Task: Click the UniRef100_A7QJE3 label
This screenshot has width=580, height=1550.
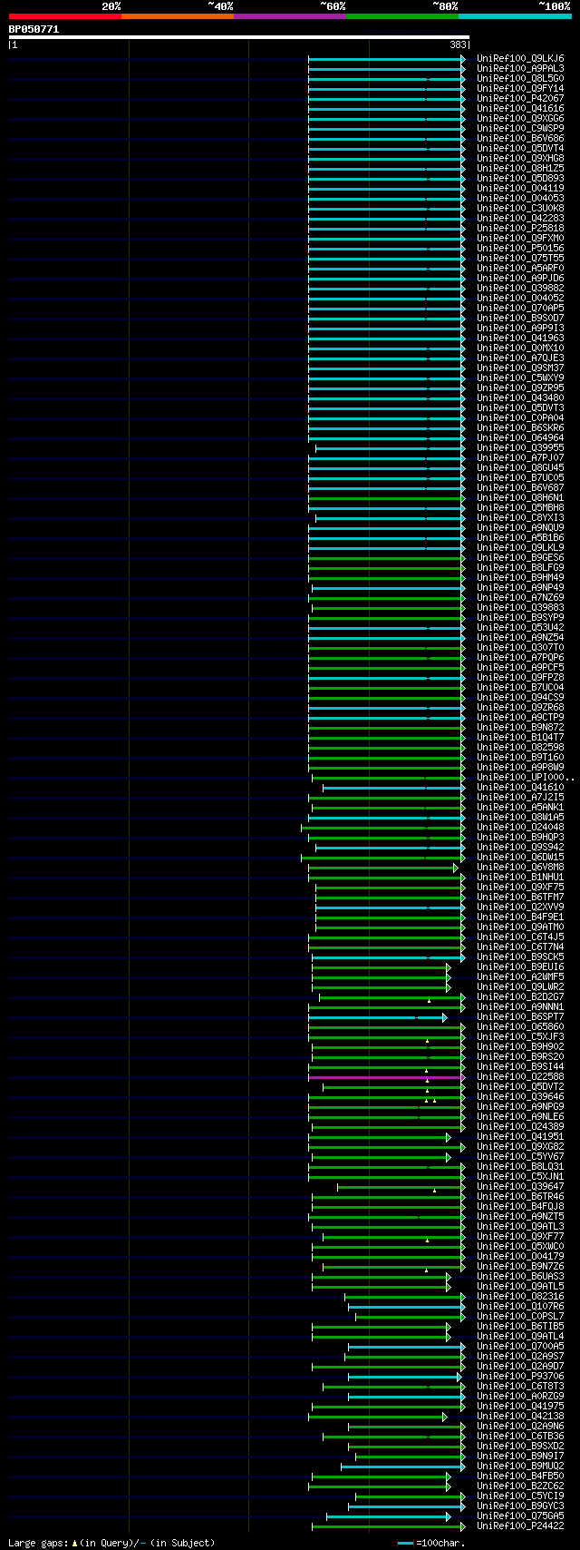Action: [520, 358]
